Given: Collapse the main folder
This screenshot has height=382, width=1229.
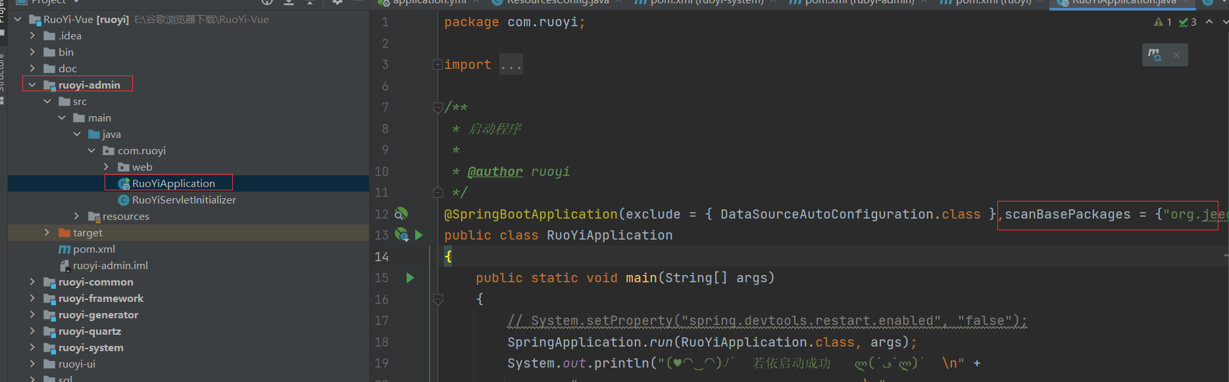Looking at the screenshot, I should [x=62, y=118].
